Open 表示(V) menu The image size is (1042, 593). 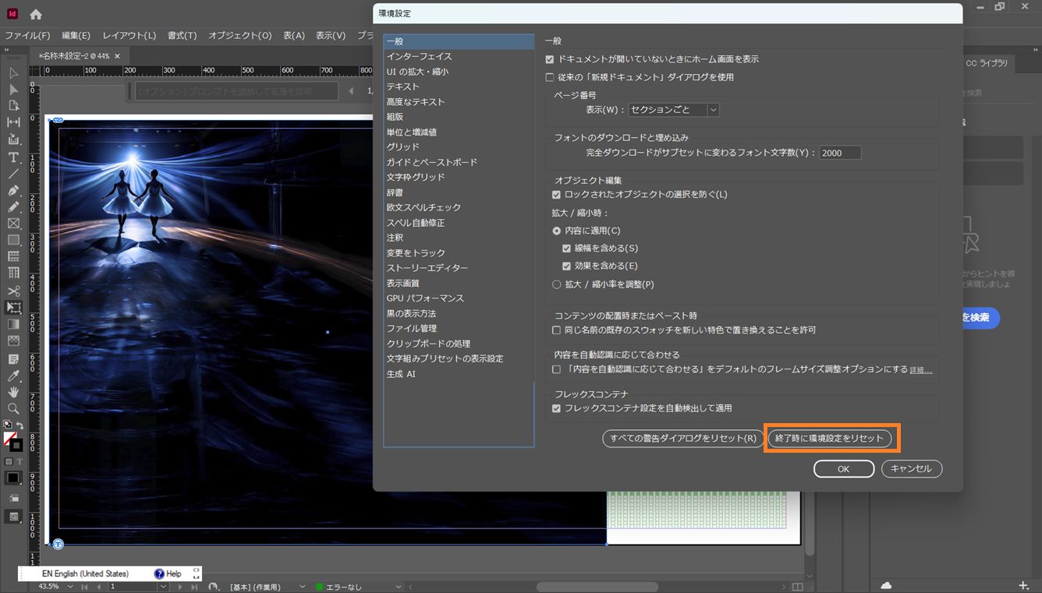point(330,36)
